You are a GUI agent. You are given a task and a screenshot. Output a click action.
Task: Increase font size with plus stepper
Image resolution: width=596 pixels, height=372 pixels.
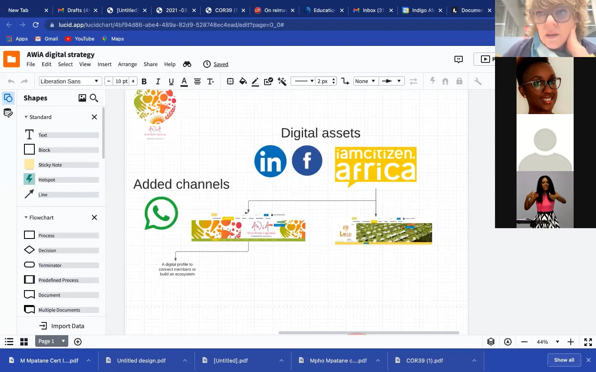tap(133, 81)
